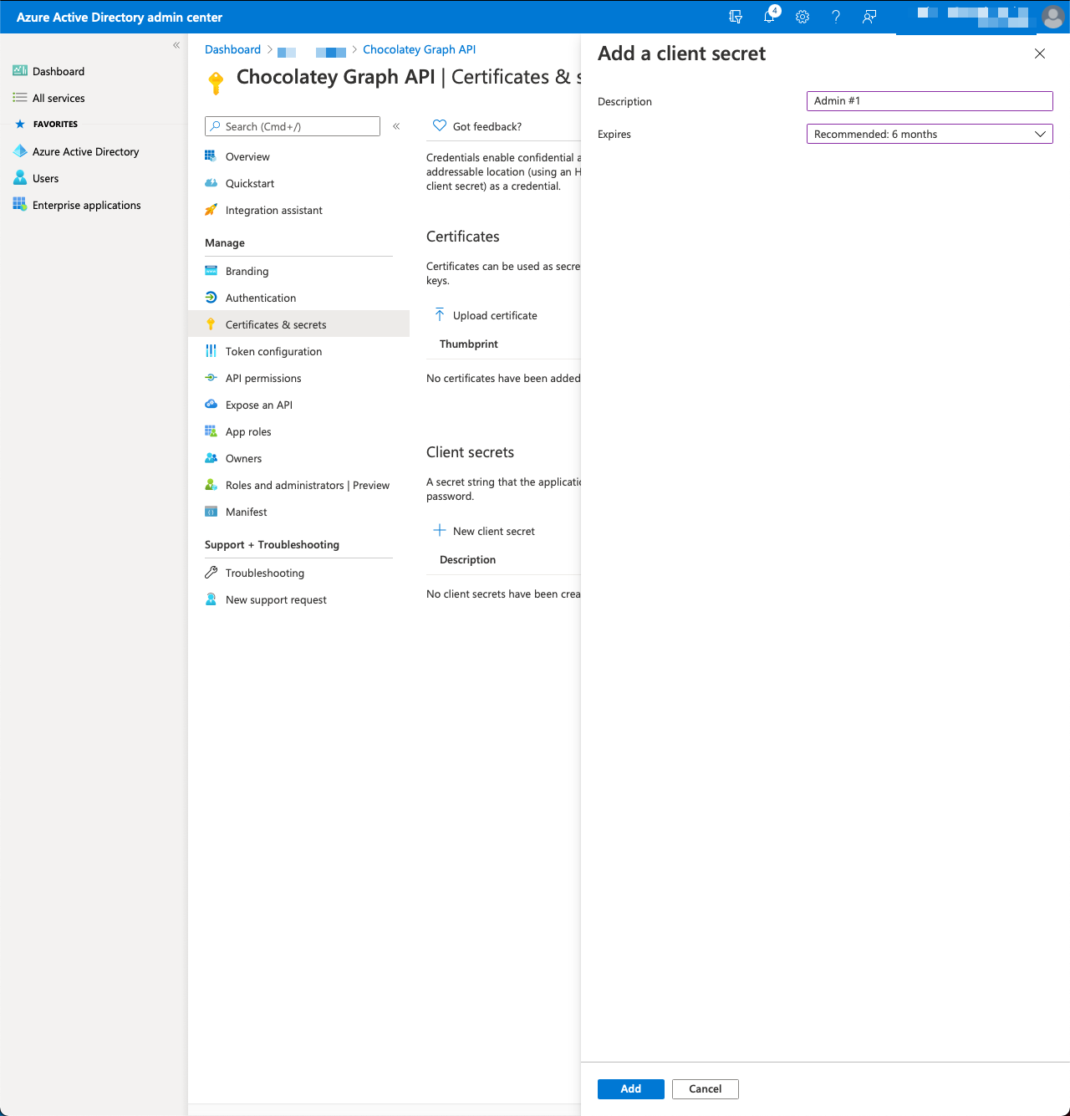This screenshot has height=1116, width=1070.
Task: Click Upload certificate
Action: (x=486, y=315)
